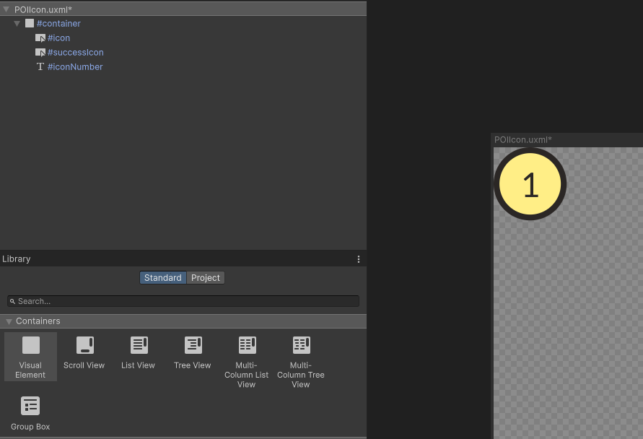Viewport: 643px width, 439px height.
Task: Select the #icon hierarchy item
Action: point(58,38)
